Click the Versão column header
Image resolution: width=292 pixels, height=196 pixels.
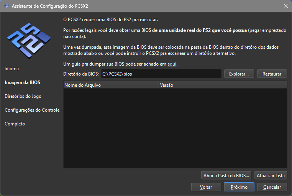(x=222, y=85)
